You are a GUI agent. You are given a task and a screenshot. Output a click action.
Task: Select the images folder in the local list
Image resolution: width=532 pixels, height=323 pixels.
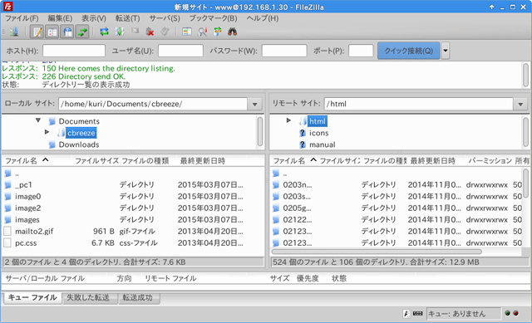pyautogui.click(x=27, y=220)
